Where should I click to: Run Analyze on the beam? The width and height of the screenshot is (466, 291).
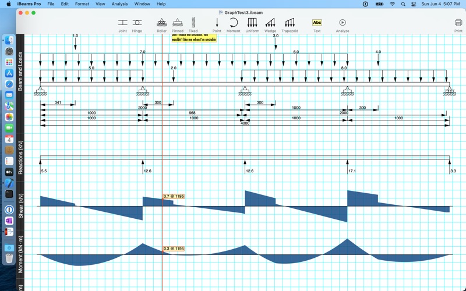(x=343, y=25)
